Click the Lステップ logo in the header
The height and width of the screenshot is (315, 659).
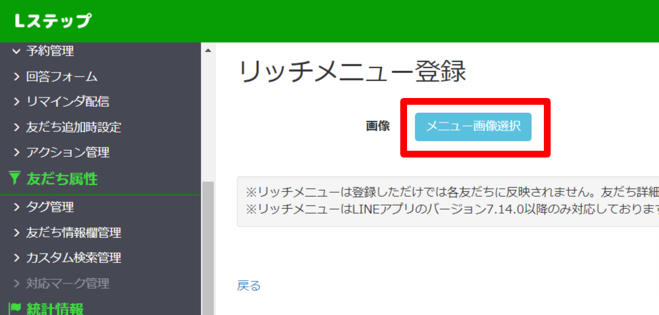point(52,21)
